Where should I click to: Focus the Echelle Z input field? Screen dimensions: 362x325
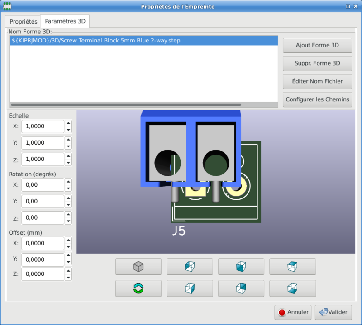(x=43, y=159)
